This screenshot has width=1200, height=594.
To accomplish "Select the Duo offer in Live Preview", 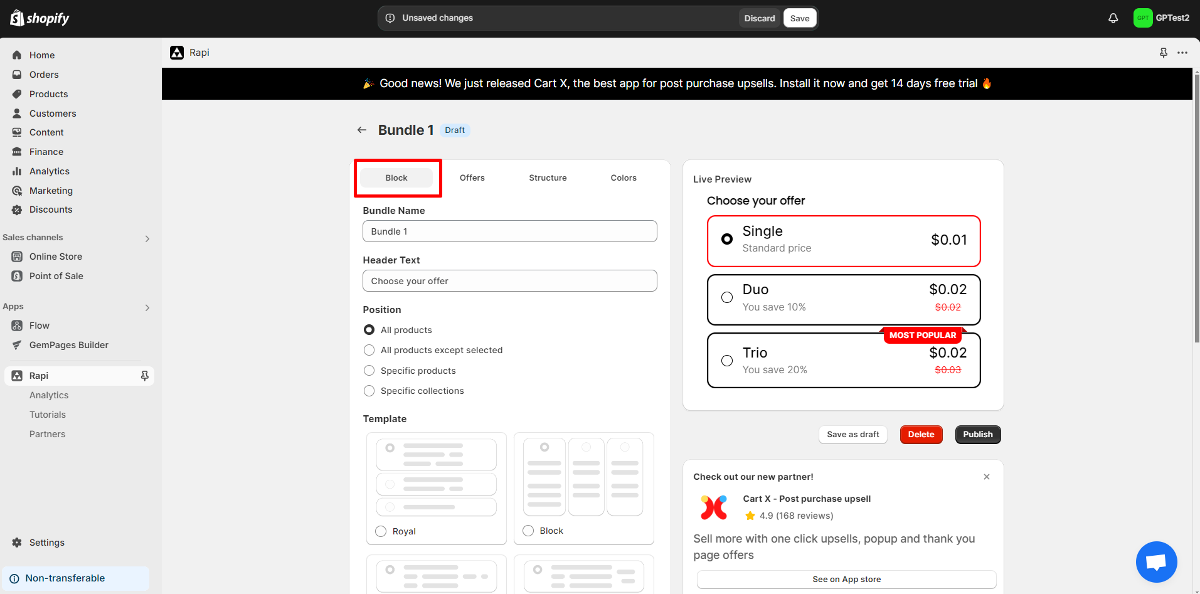I will (x=726, y=297).
